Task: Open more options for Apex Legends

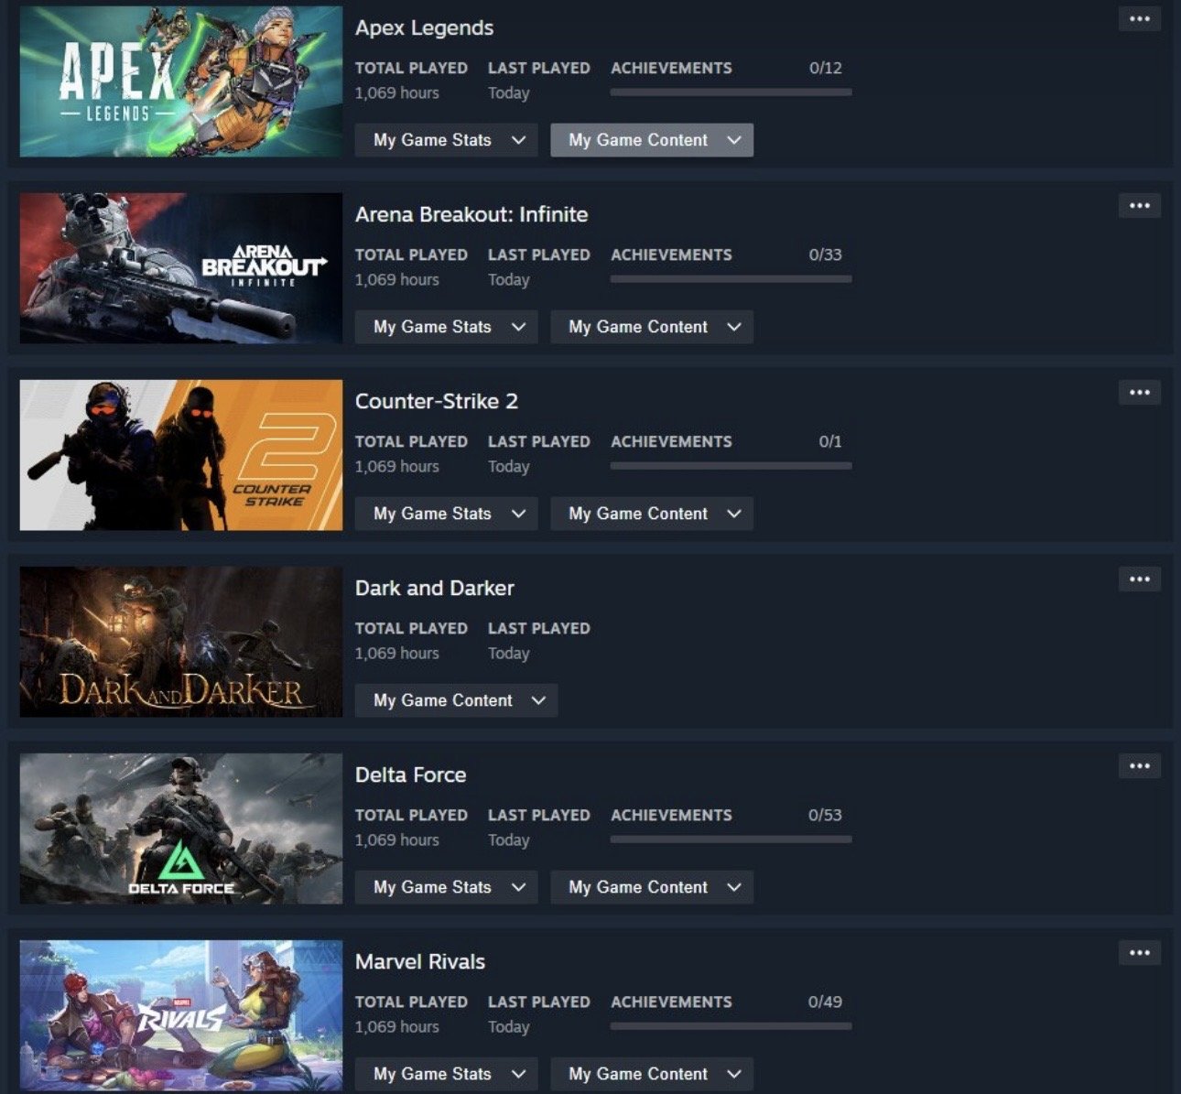Action: [x=1139, y=19]
